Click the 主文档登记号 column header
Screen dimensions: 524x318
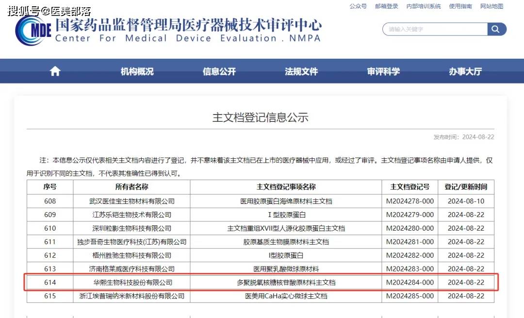point(410,187)
